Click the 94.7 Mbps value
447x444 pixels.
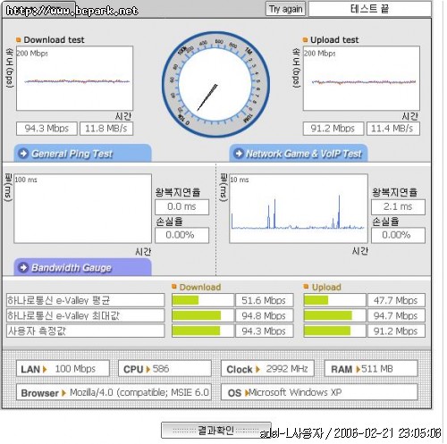point(396,315)
